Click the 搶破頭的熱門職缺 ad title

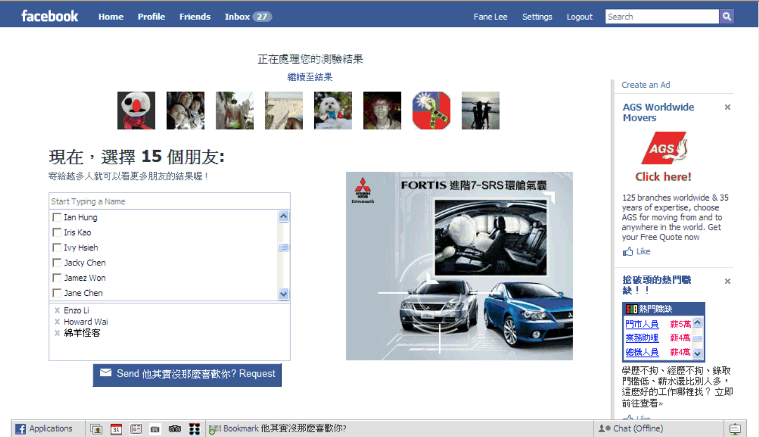657,285
